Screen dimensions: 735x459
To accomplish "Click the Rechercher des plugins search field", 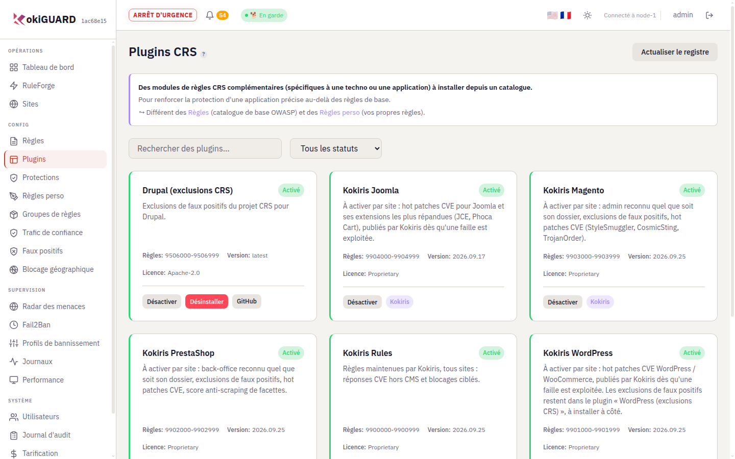I will (x=205, y=148).
